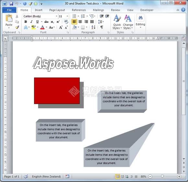This screenshot has height=182, width=188.
Task: Click the Grow Font icon
Action: click(61, 27)
